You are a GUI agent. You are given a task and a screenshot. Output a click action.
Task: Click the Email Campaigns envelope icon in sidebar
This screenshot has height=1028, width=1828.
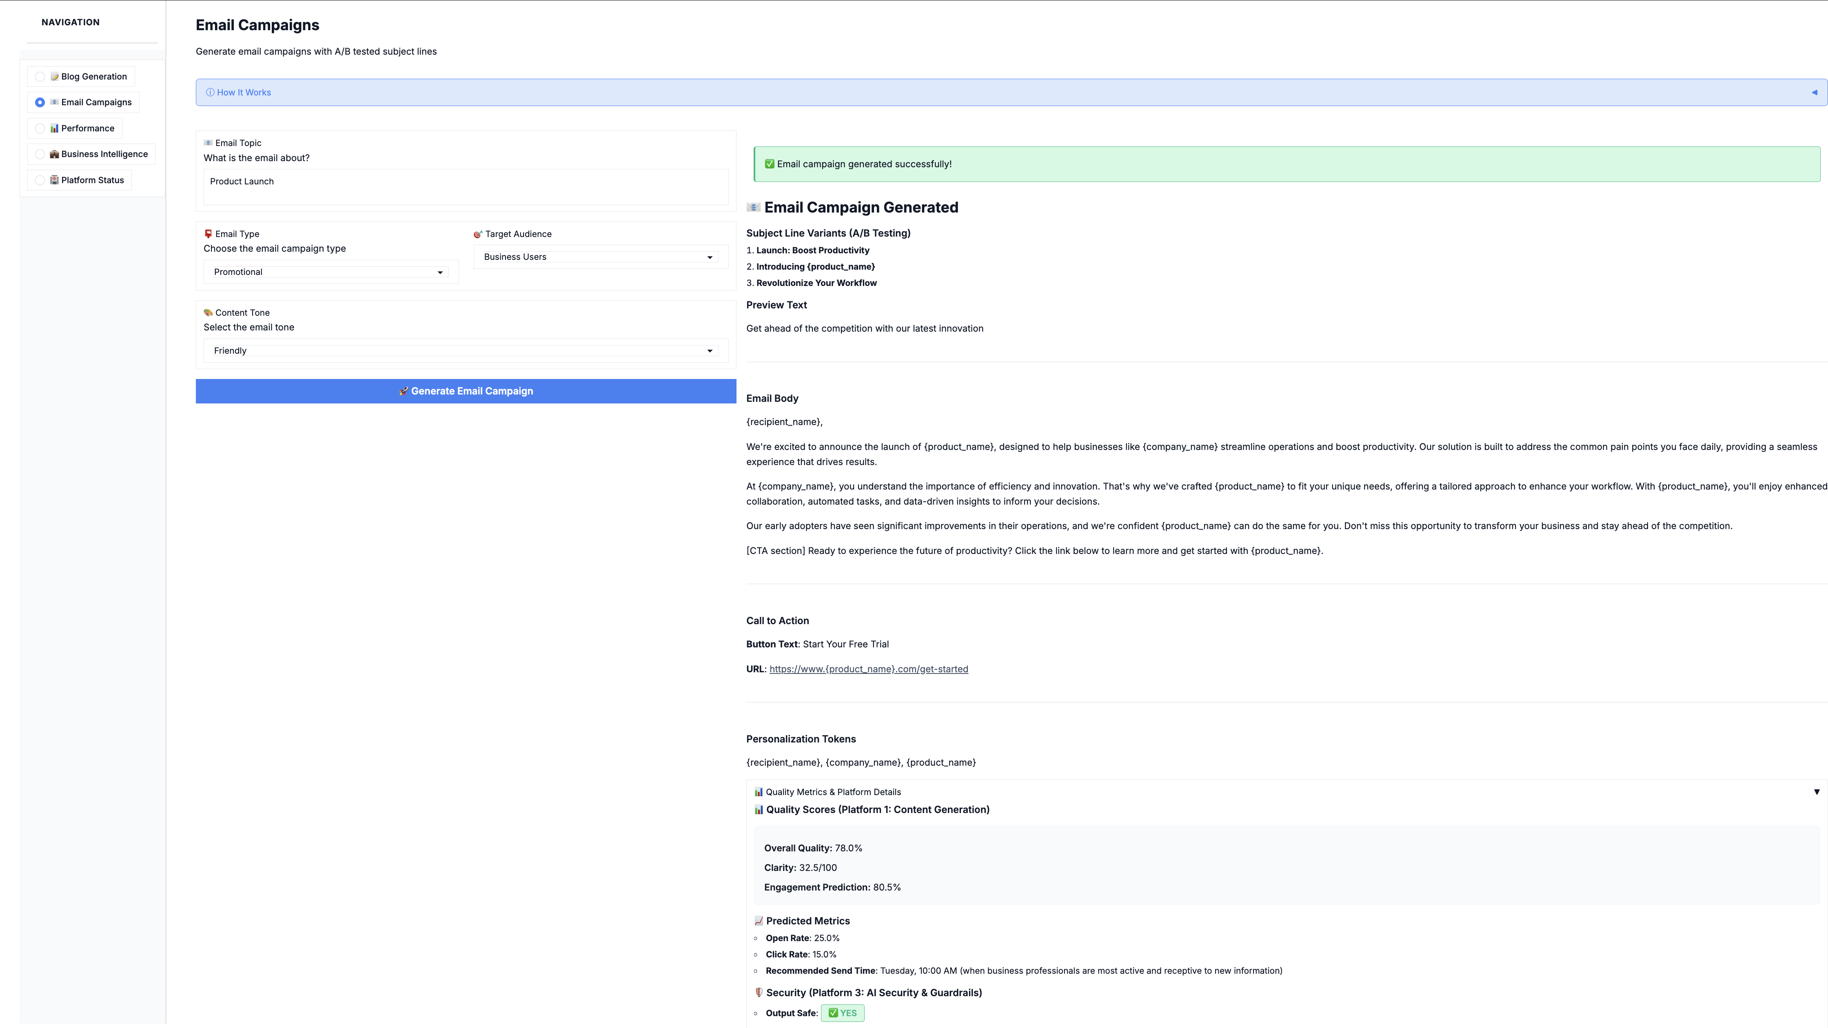55,102
